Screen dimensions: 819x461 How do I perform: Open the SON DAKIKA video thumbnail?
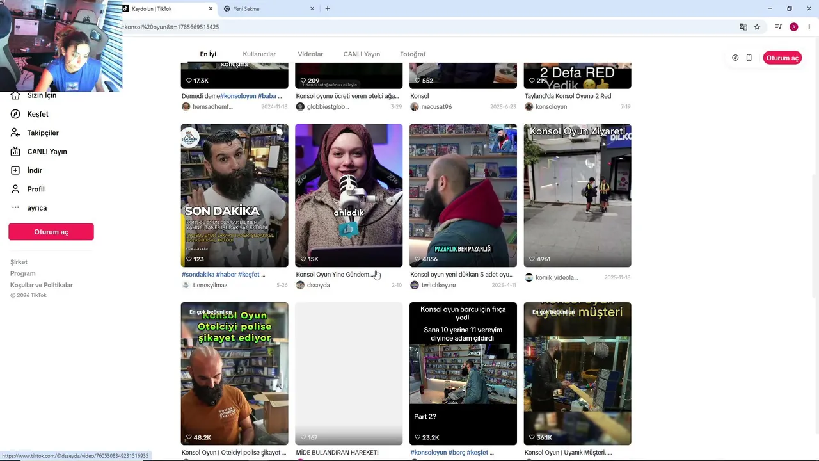235,195
